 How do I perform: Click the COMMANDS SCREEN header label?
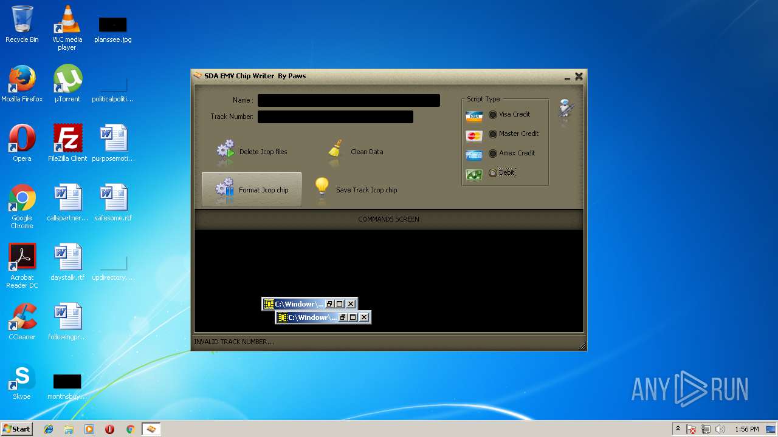(388, 219)
